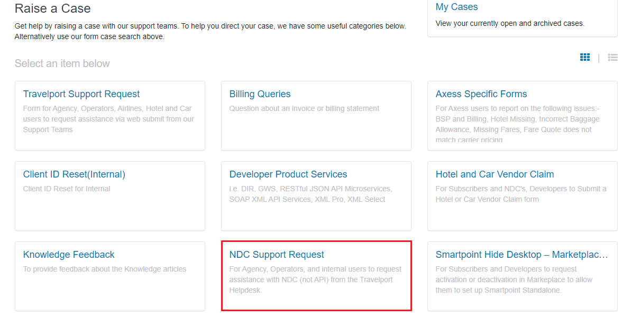This screenshot has width=640, height=317.
Task: Click Travelport description 'Form for Agency, Operators, Airlines'
Action: [x=108, y=119]
